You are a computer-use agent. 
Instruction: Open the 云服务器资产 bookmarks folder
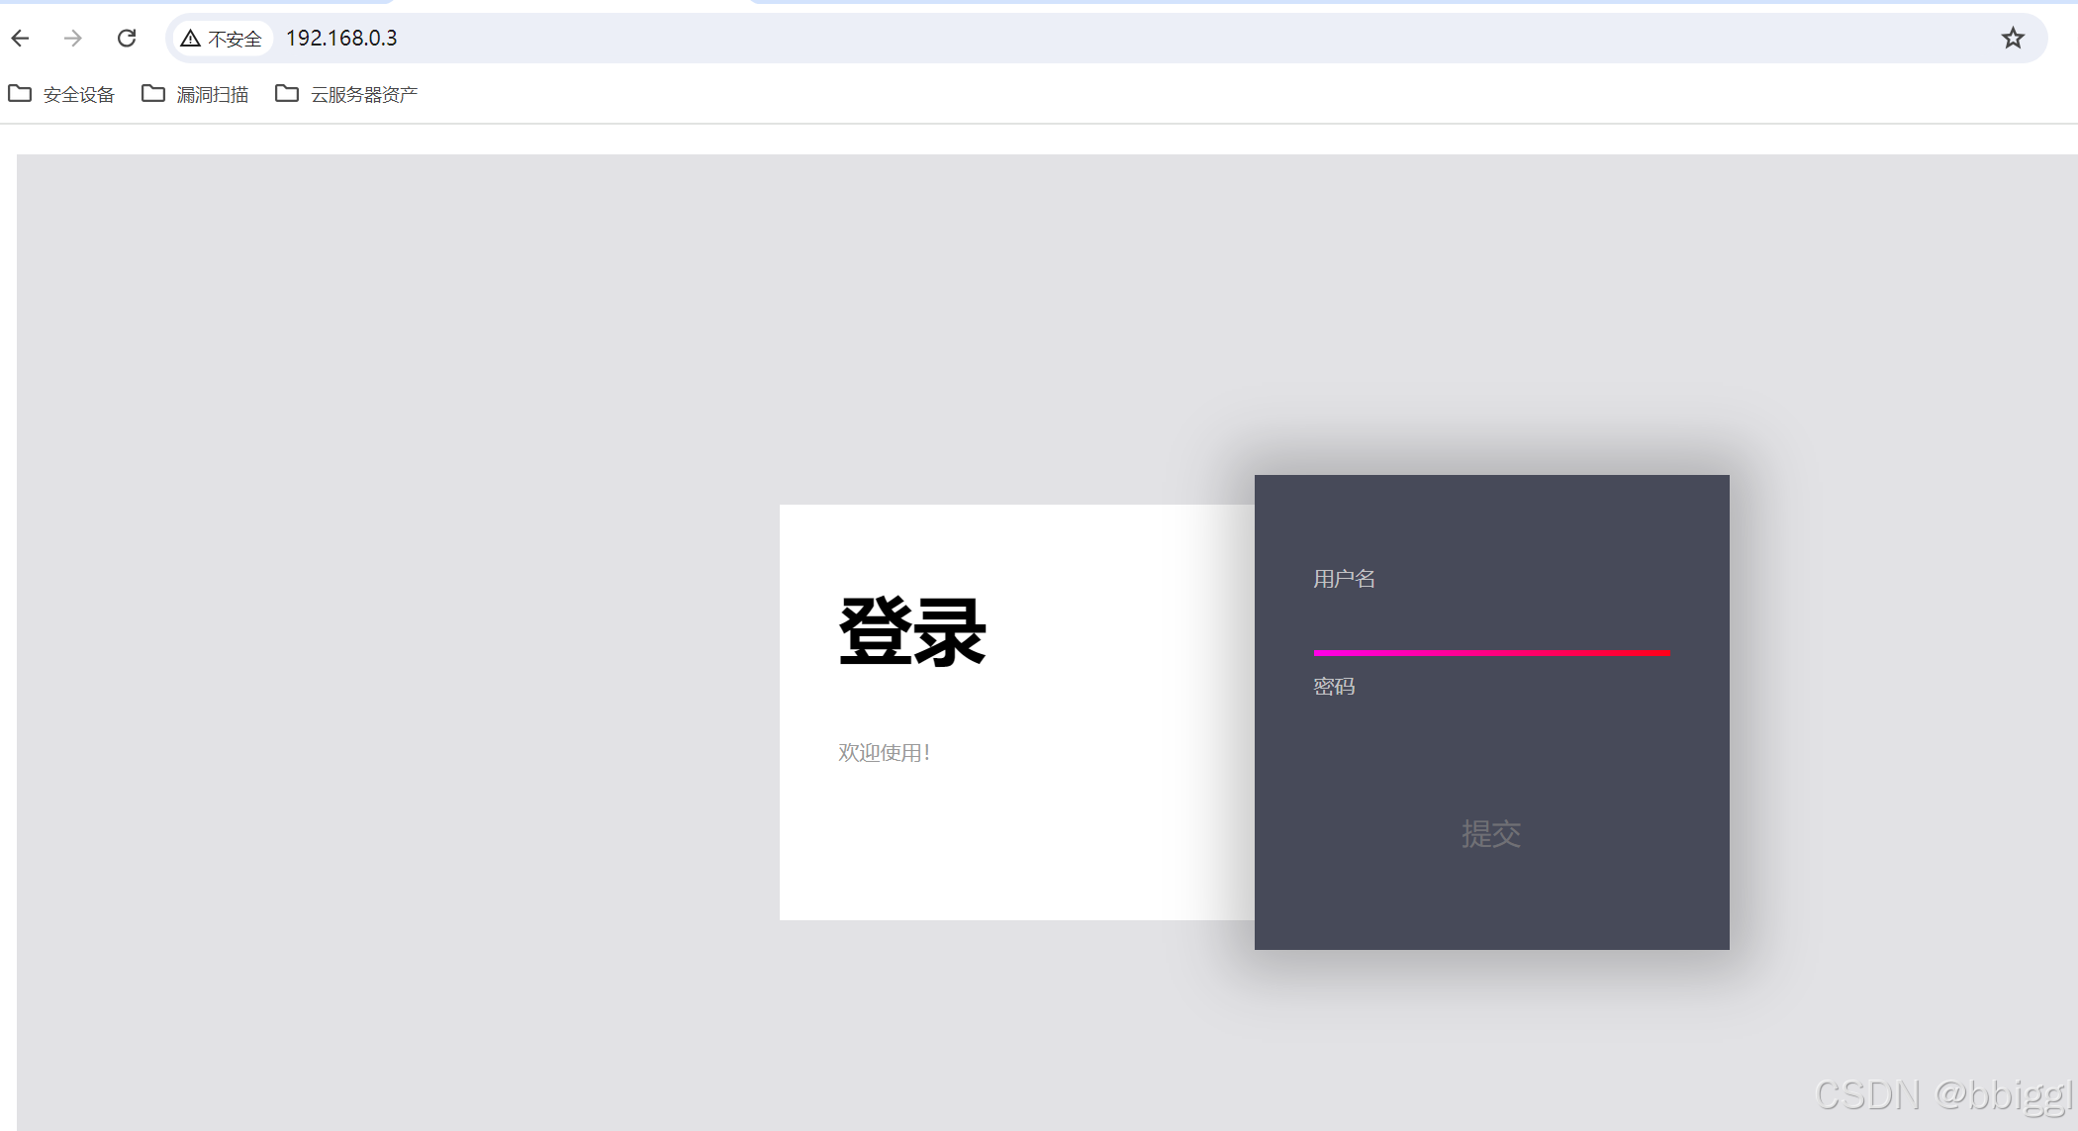click(346, 94)
